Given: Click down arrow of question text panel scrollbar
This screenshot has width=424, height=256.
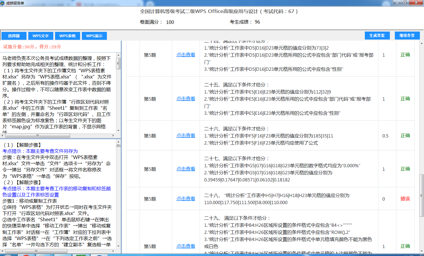Looking at the screenshot, I should (118, 131).
